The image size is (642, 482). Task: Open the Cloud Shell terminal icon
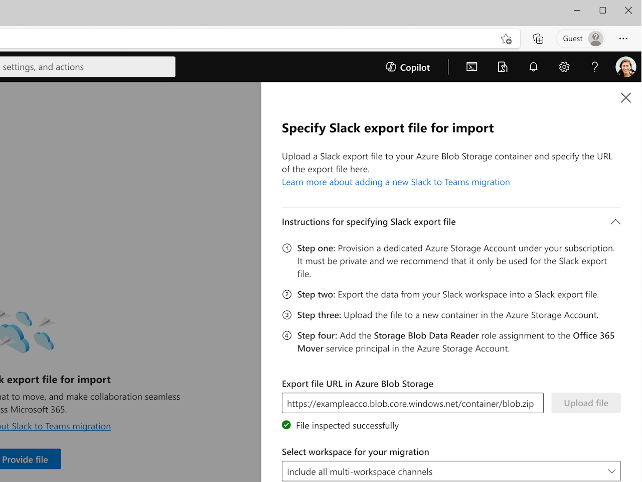471,67
